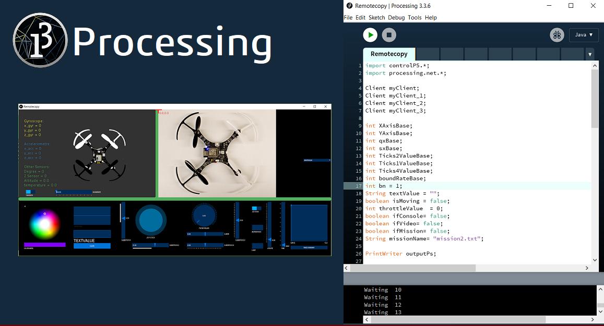The height and width of the screenshot is (326, 604).
Task: Click the purple color preview bar
Action: click(45, 245)
